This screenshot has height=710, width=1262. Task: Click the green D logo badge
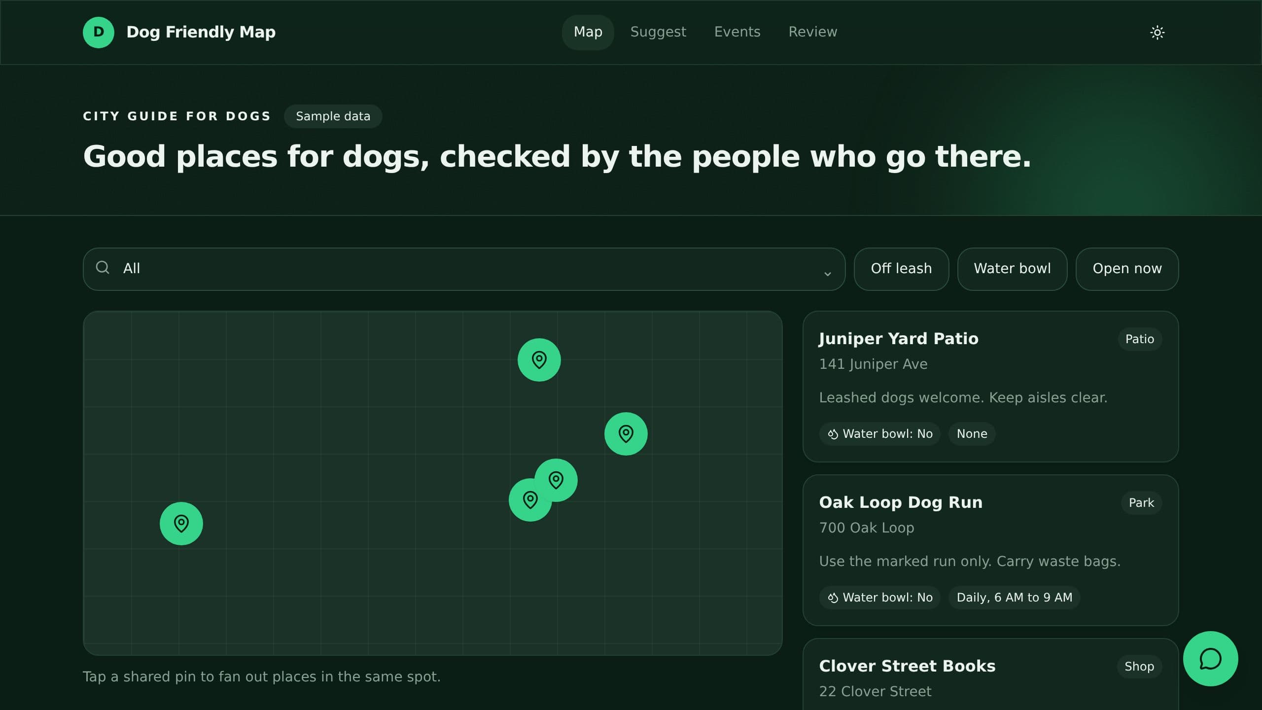(x=99, y=32)
